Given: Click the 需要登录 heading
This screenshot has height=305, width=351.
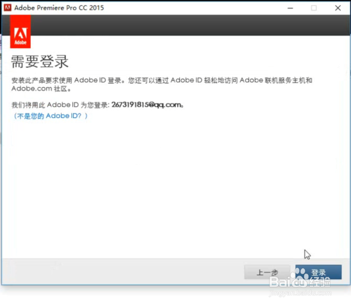Looking at the screenshot, I should [40, 61].
